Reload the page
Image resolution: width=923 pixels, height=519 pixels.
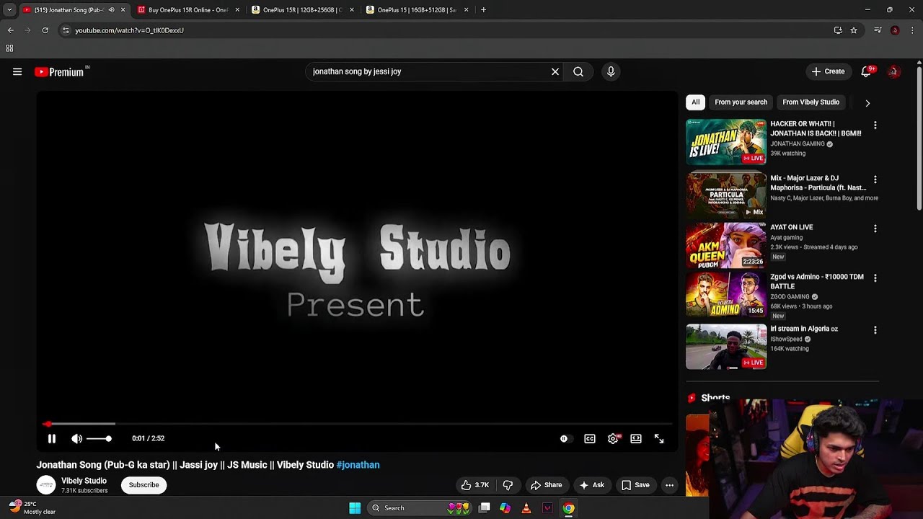click(x=45, y=30)
